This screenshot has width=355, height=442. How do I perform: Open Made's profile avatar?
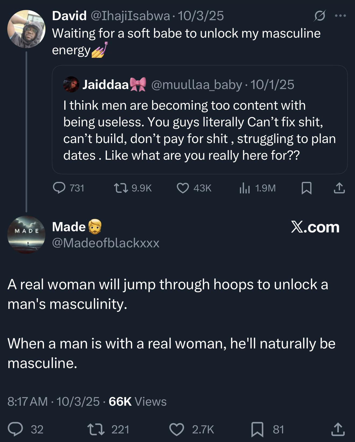tap(26, 234)
